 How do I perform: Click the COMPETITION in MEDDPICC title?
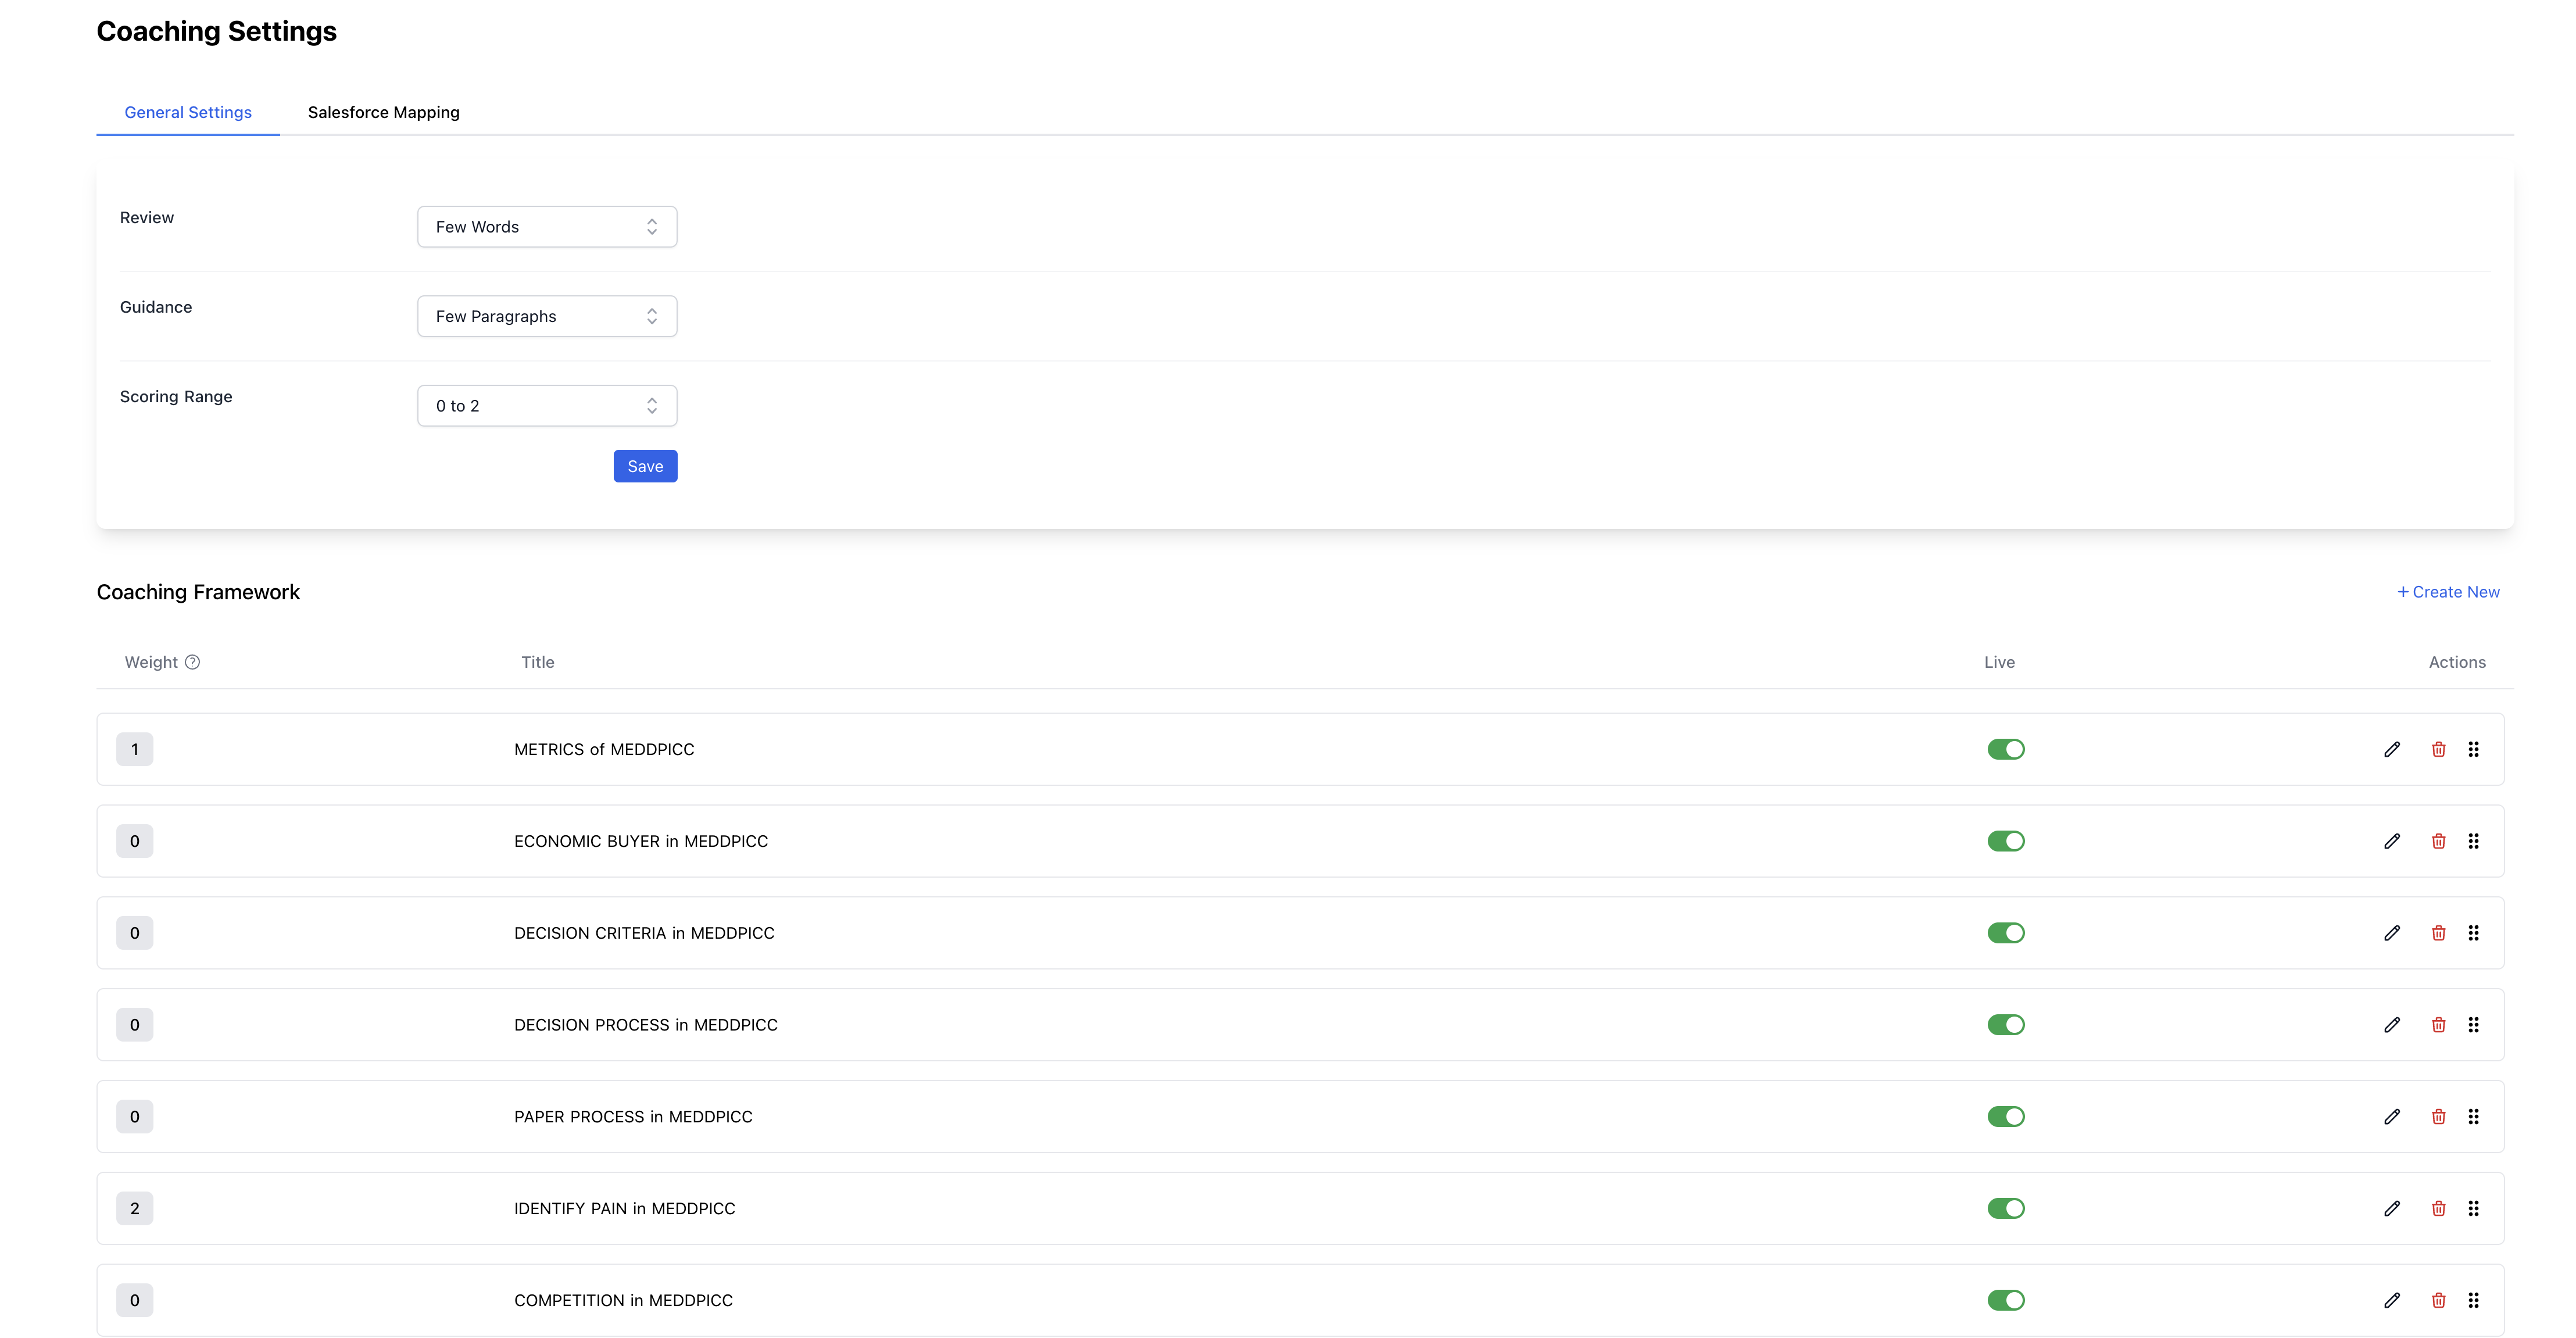pyautogui.click(x=623, y=1301)
